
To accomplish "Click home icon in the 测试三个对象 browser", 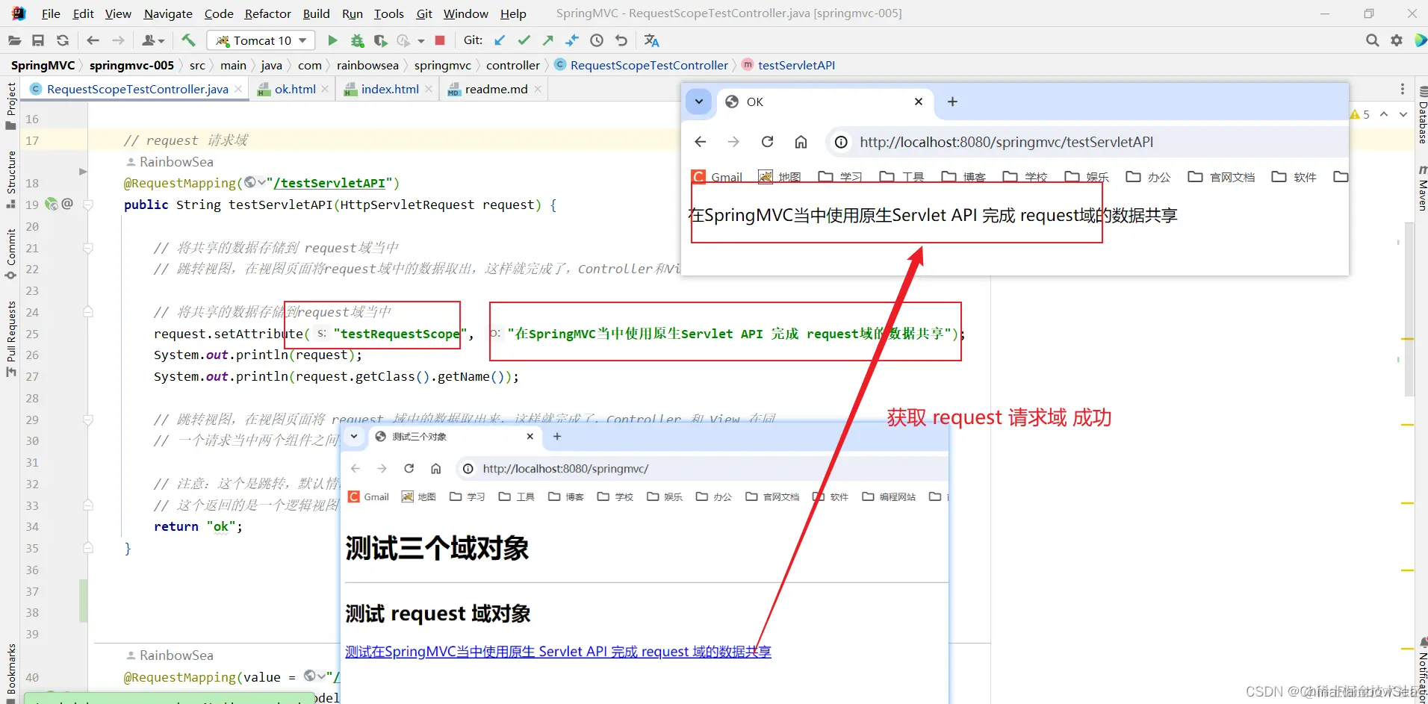I will 435,469.
